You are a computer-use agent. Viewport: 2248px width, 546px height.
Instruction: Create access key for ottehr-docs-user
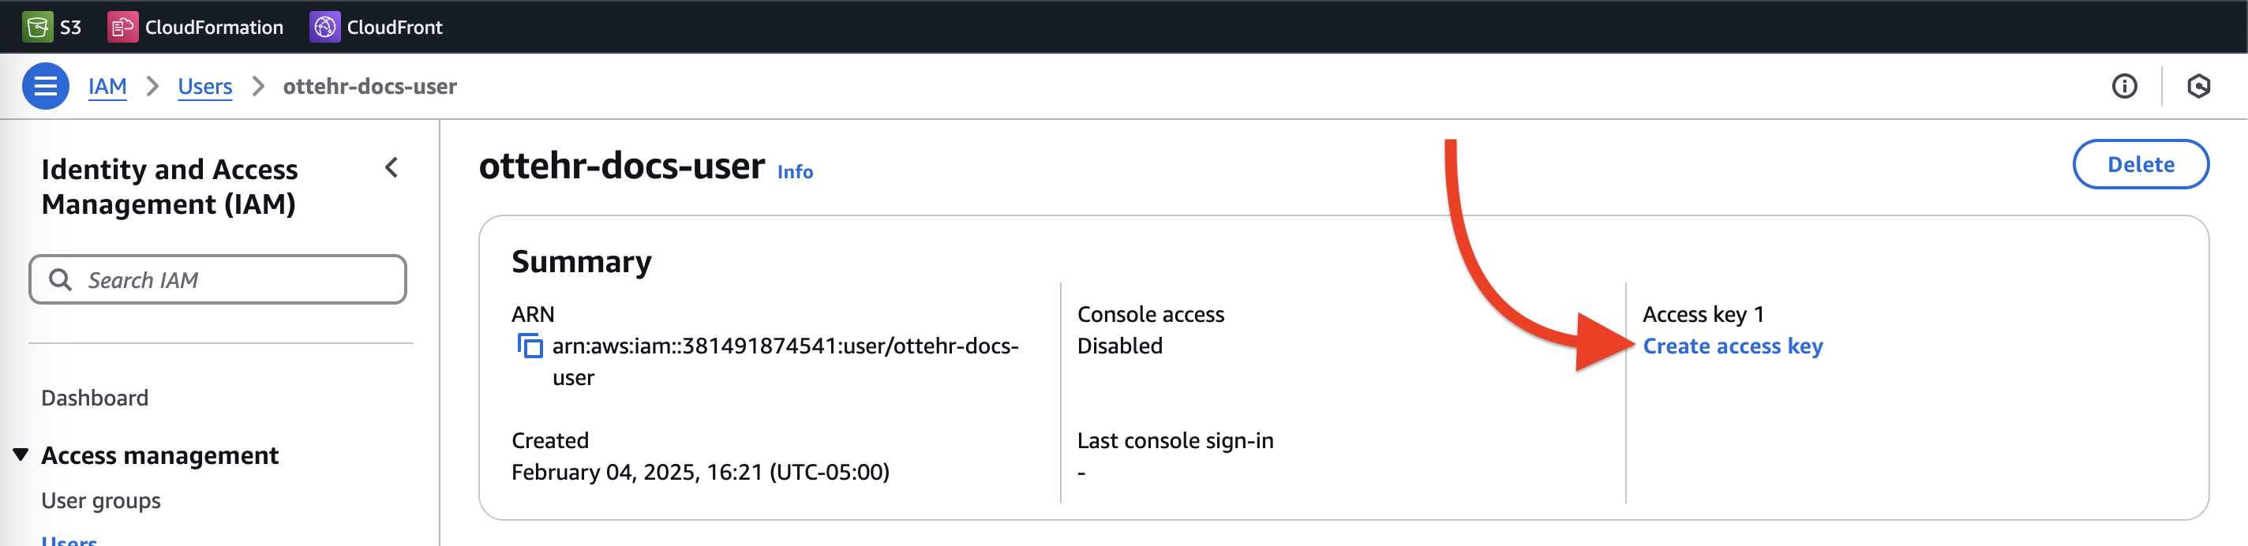click(x=1733, y=346)
